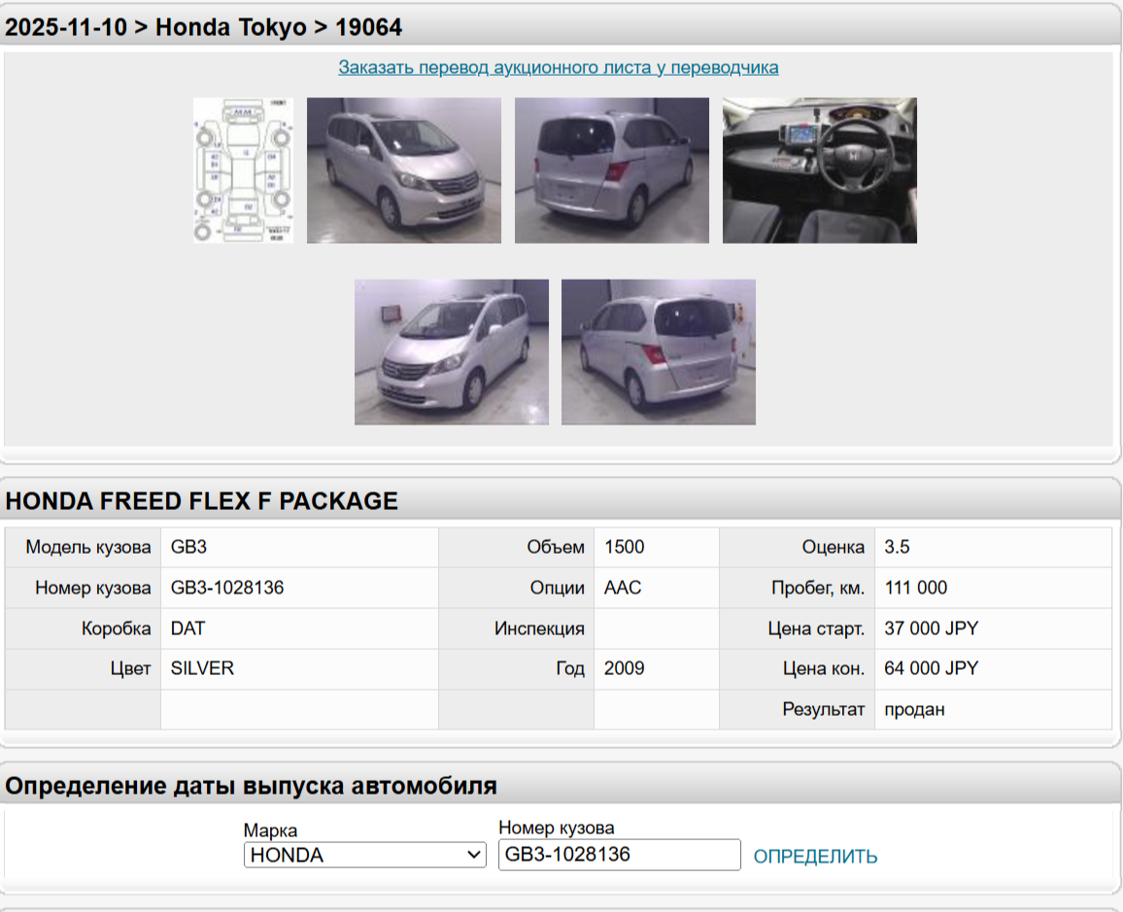Select the engine volume value 1500
This screenshot has width=1123, height=912.
[624, 547]
